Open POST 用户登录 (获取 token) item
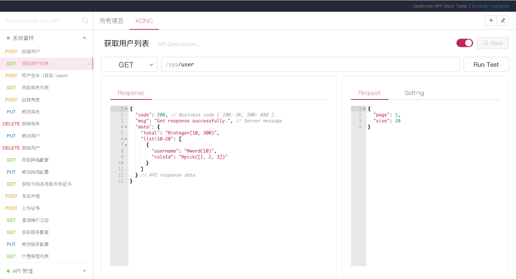 click(x=46, y=76)
